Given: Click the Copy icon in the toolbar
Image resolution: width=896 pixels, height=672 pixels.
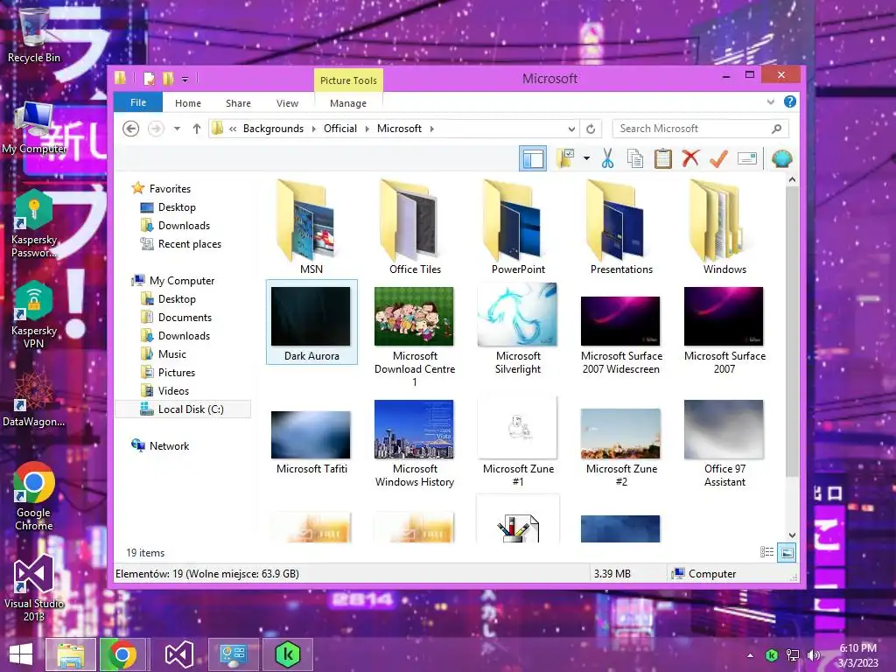Looking at the screenshot, I should (635, 158).
